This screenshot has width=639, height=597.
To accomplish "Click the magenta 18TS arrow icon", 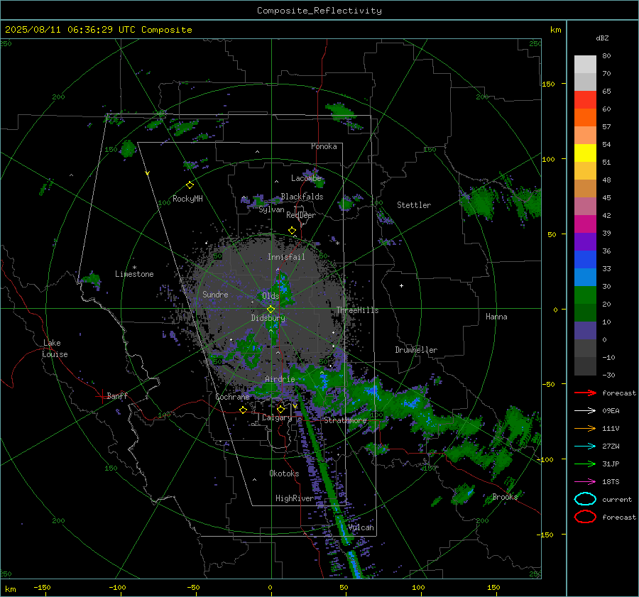I will coord(585,482).
